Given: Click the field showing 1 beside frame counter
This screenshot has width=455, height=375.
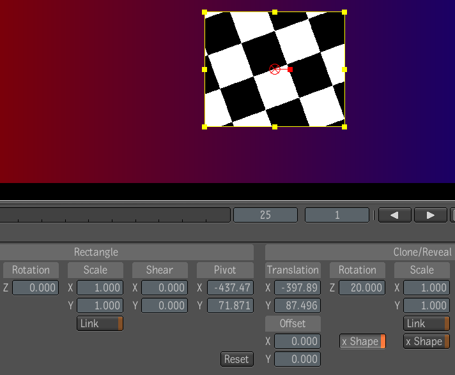Looking at the screenshot, I should 337,215.
